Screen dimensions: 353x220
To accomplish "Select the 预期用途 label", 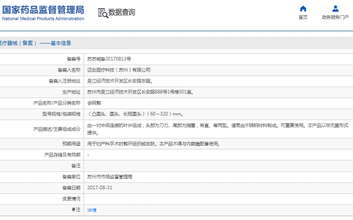I will 71,143.
